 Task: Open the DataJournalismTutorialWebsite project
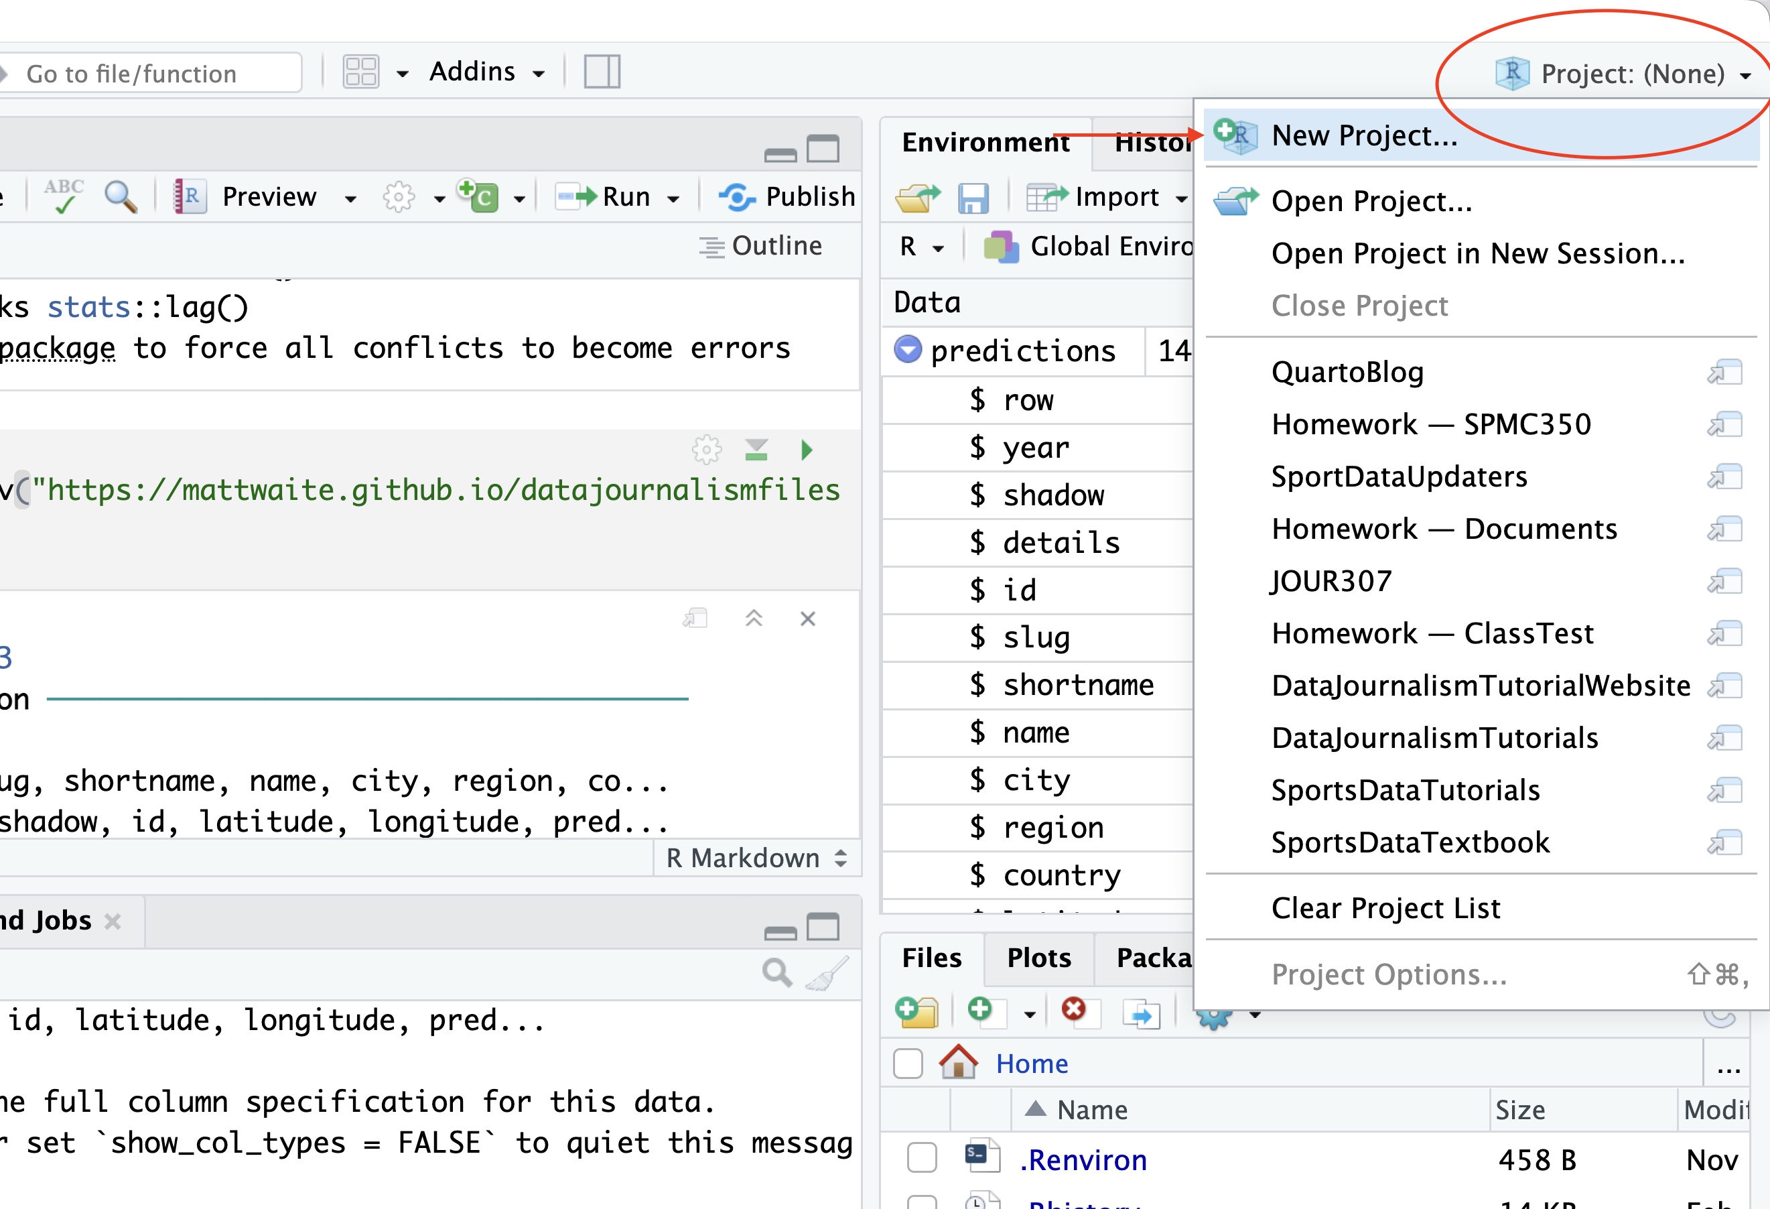(1481, 686)
